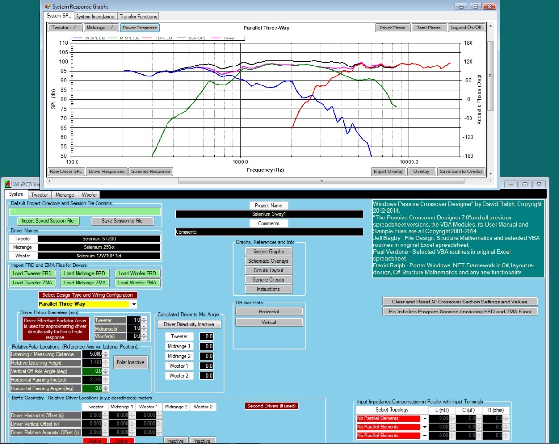Click Save Sum to Overlay

461,171
